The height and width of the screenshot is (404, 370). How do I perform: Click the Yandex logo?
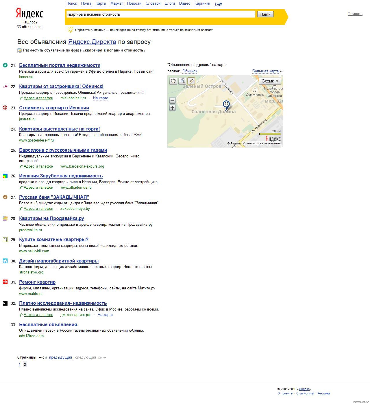(29, 14)
